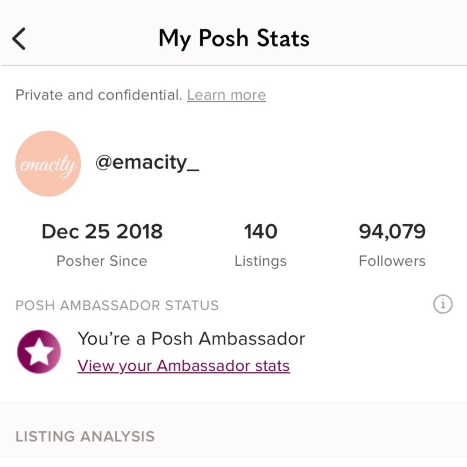The image size is (467, 467).
Task: Tap the Dec 25 2018 date
Action: pyautogui.click(x=102, y=232)
